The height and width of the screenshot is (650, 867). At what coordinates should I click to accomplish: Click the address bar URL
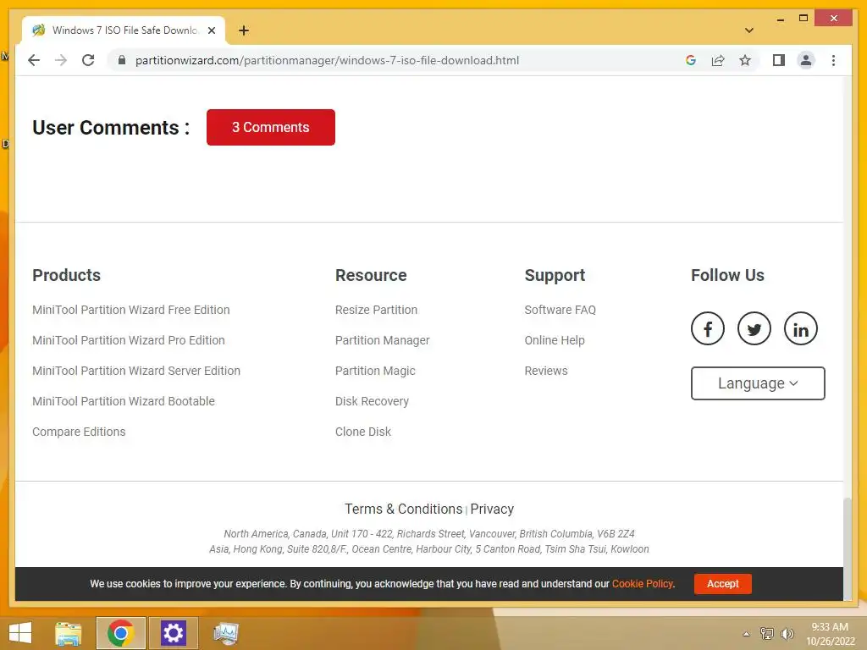[x=327, y=60]
